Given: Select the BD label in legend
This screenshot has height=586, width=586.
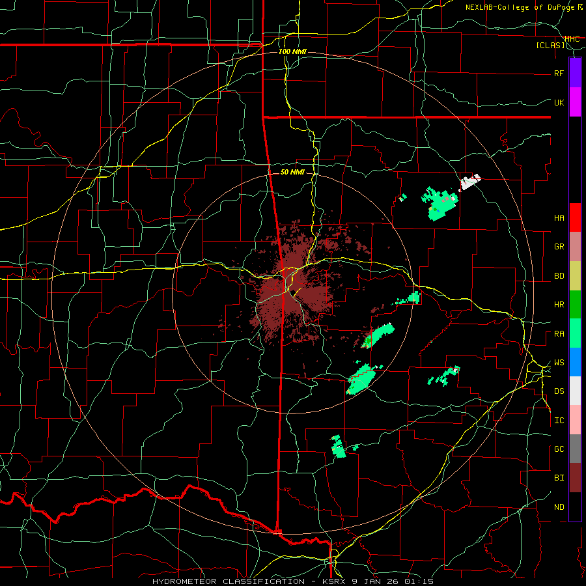Looking at the screenshot, I should click(559, 276).
